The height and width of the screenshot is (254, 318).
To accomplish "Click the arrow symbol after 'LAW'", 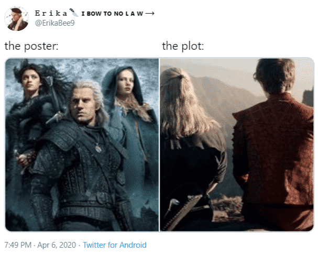I will (x=150, y=14).
